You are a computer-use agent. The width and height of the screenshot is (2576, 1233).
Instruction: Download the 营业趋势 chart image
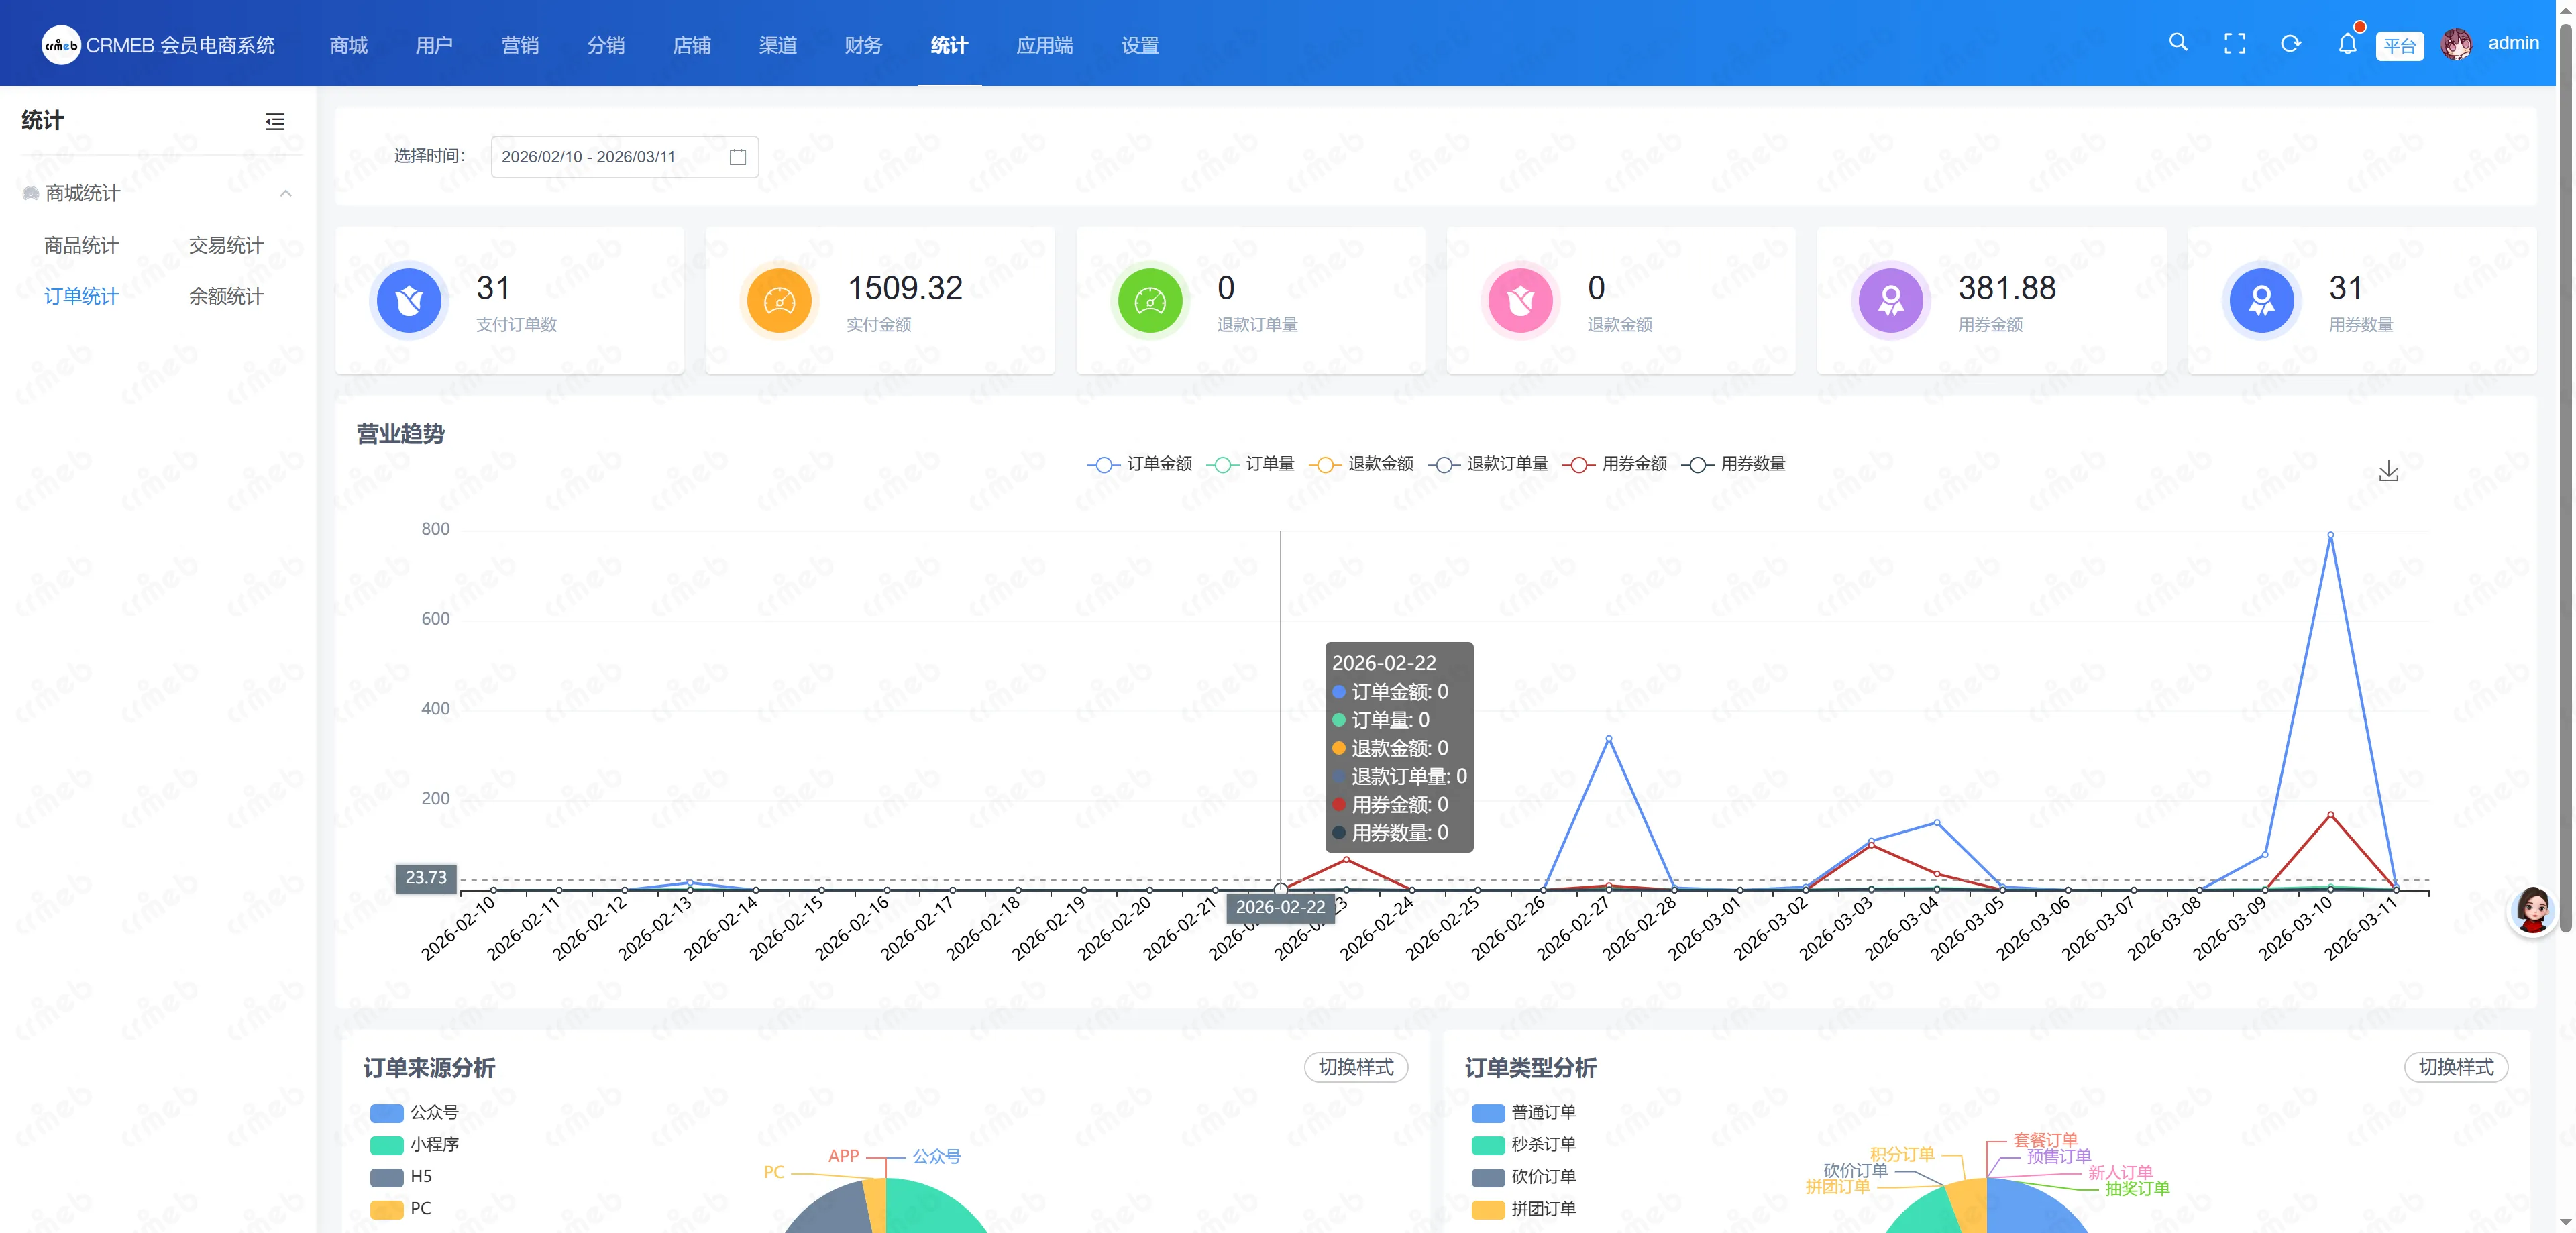click(2388, 471)
